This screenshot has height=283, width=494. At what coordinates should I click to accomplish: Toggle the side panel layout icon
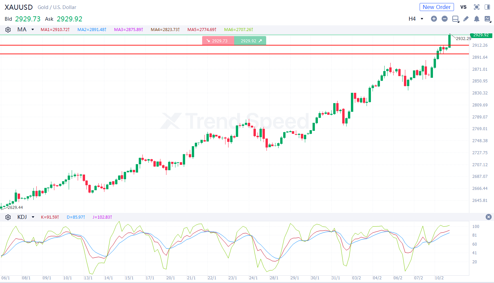coord(487,7)
